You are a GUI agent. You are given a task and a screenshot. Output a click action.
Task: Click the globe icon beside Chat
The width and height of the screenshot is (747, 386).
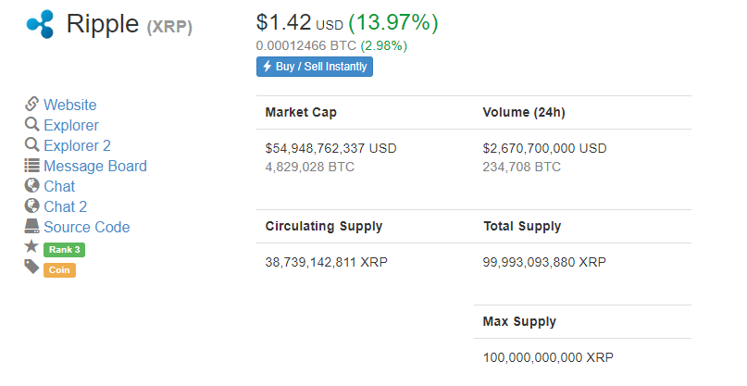pyautogui.click(x=31, y=185)
